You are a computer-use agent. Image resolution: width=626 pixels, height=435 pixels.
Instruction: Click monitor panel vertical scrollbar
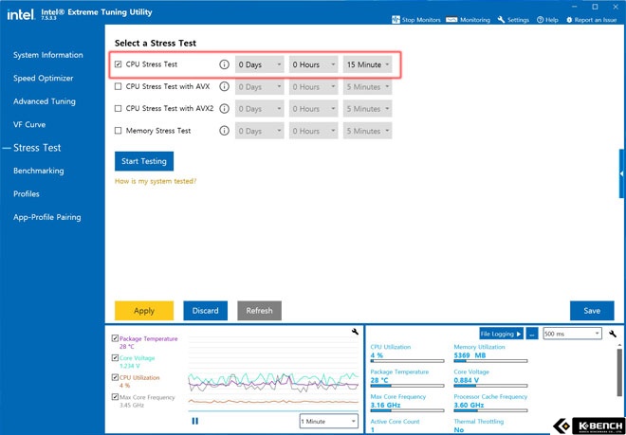pyautogui.click(x=619, y=372)
